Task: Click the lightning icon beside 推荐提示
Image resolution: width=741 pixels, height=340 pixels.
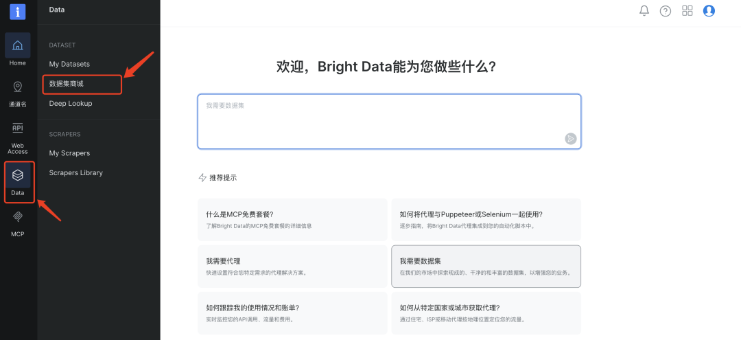Action: coord(202,178)
